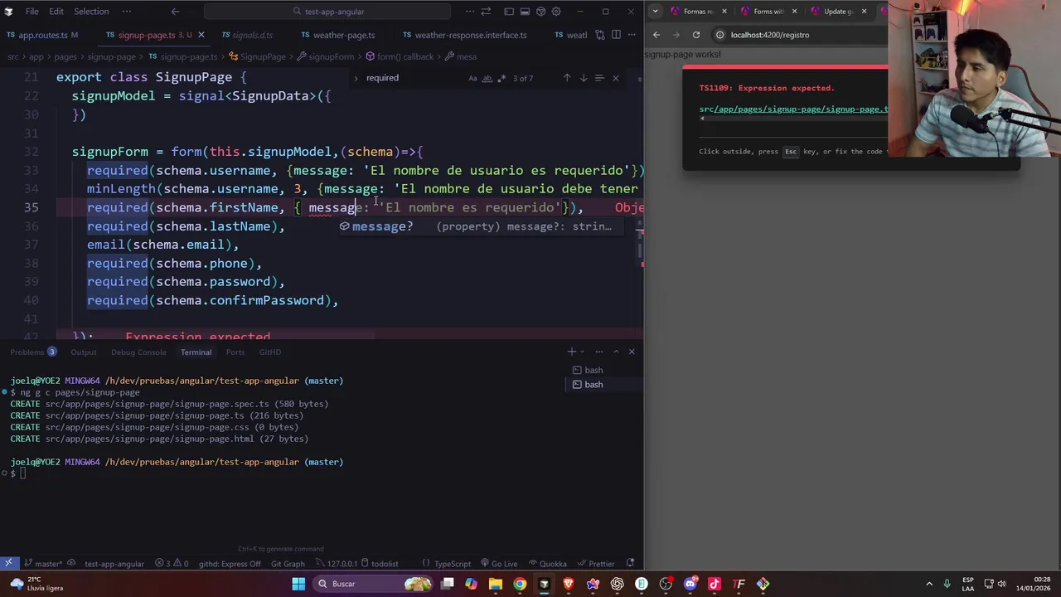The image size is (1061, 597).
Task: Close the signup-page.ts tab
Action: pos(200,35)
